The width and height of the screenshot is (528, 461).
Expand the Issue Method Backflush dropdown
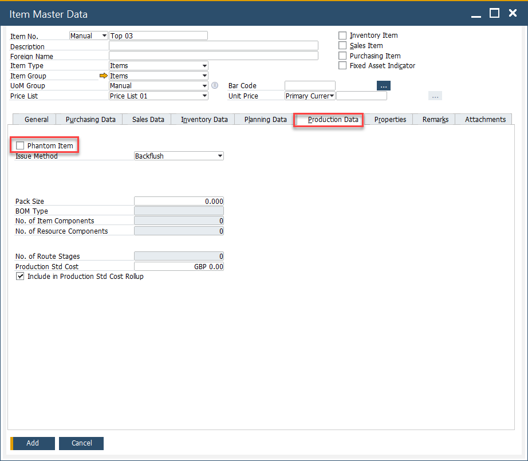[x=220, y=156]
